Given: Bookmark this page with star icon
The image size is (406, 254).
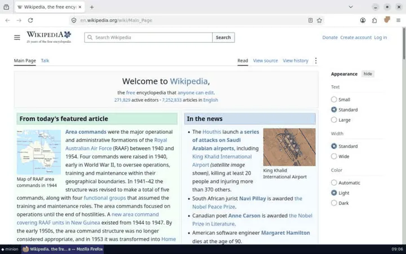Looking at the screenshot, I should tap(319, 20).
